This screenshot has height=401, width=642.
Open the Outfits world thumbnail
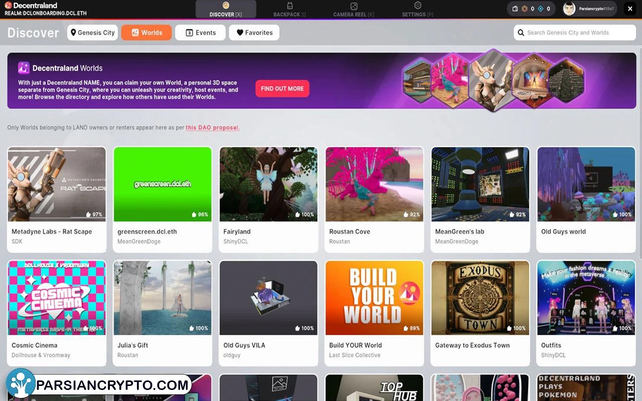(586, 298)
